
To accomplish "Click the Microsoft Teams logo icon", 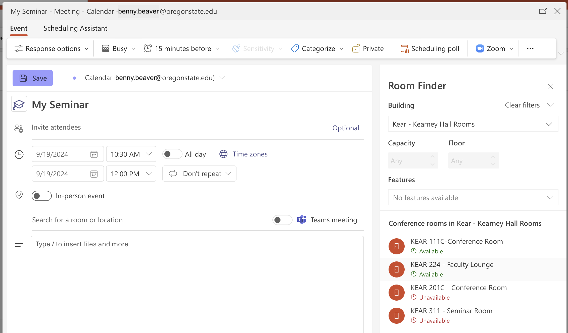I will click(x=302, y=220).
